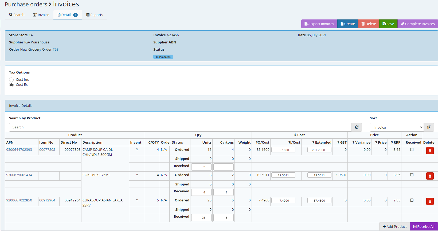The image size is (438, 231).
Task: Switch to the Invoice tab
Action: 41,15
